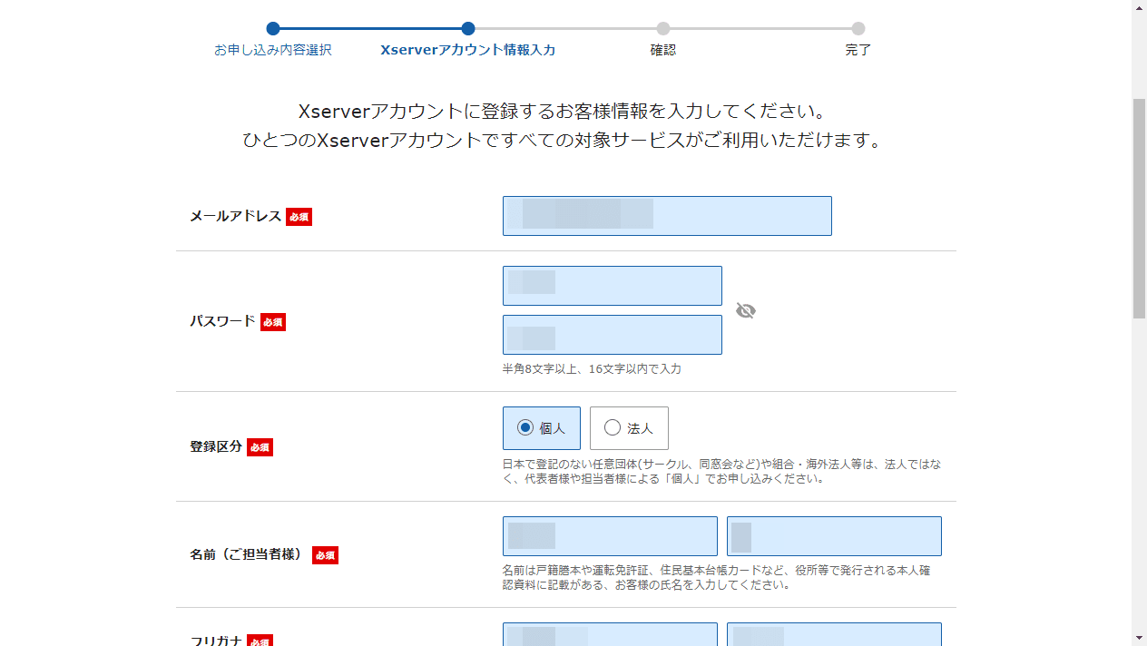The image size is (1147, 646).
Task: Click the 半角8文字以上、16文字以内で入力 hint text
Action: point(592,369)
